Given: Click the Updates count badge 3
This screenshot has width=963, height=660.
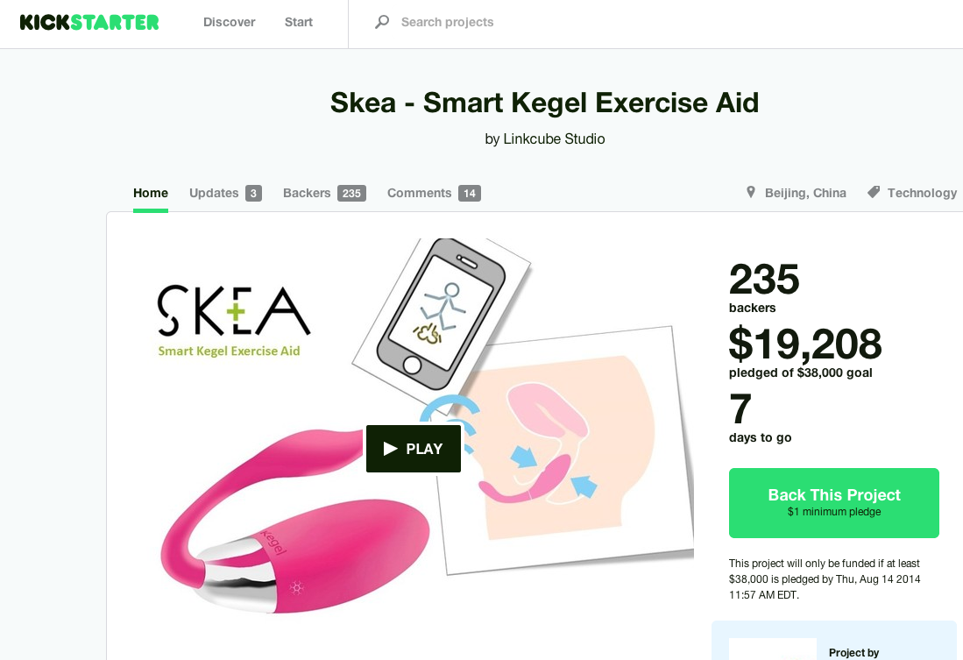Looking at the screenshot, I should click(x=253, y=194).
